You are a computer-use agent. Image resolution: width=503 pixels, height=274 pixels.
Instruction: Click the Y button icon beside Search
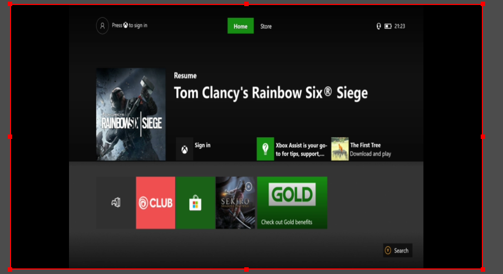pos(388,250)
